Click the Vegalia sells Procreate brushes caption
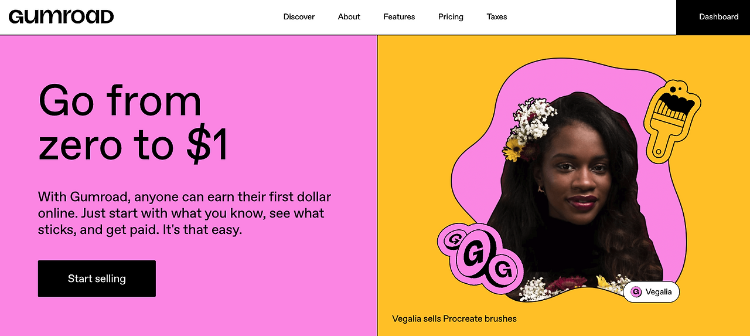Screen dimensions: 750x336 click(455, 319)
